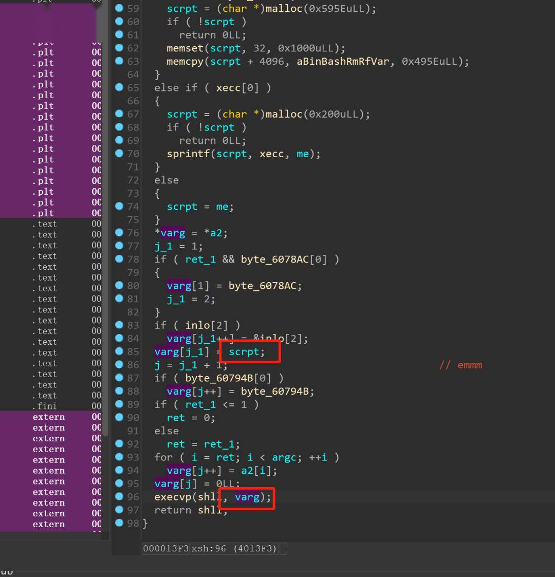The height and width of the screenshot is (577, 555).
Task: Click the blue marker beside line 93
Action: tap(119, 457)
